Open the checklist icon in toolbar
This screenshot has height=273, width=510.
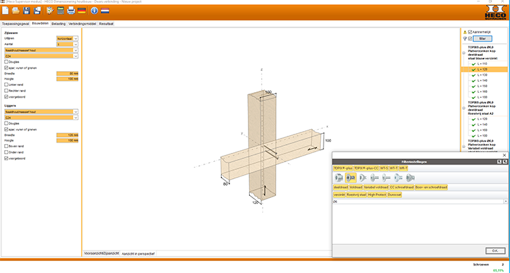click(x=50, y=11)
